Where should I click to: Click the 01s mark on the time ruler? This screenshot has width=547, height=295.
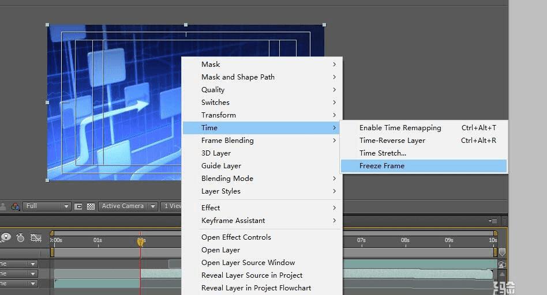tap(98, 240)
